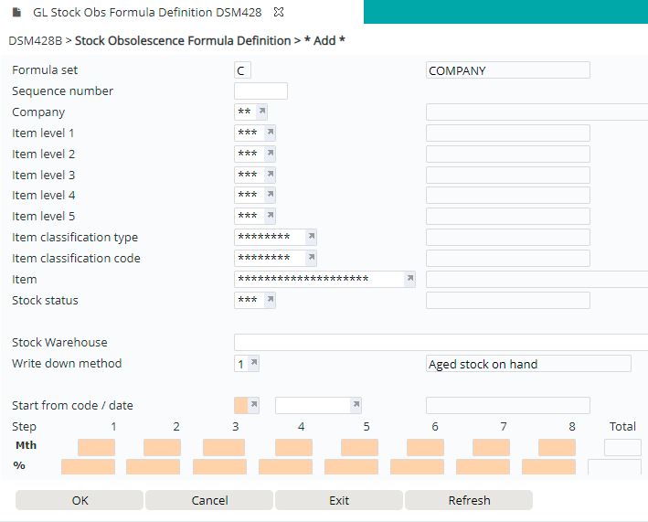This screenshot has height=522, width=648.
Task: Focus the Sequence number input field
Action: pos(260,91)
